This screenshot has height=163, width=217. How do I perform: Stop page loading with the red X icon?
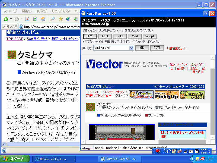[27, 19]
